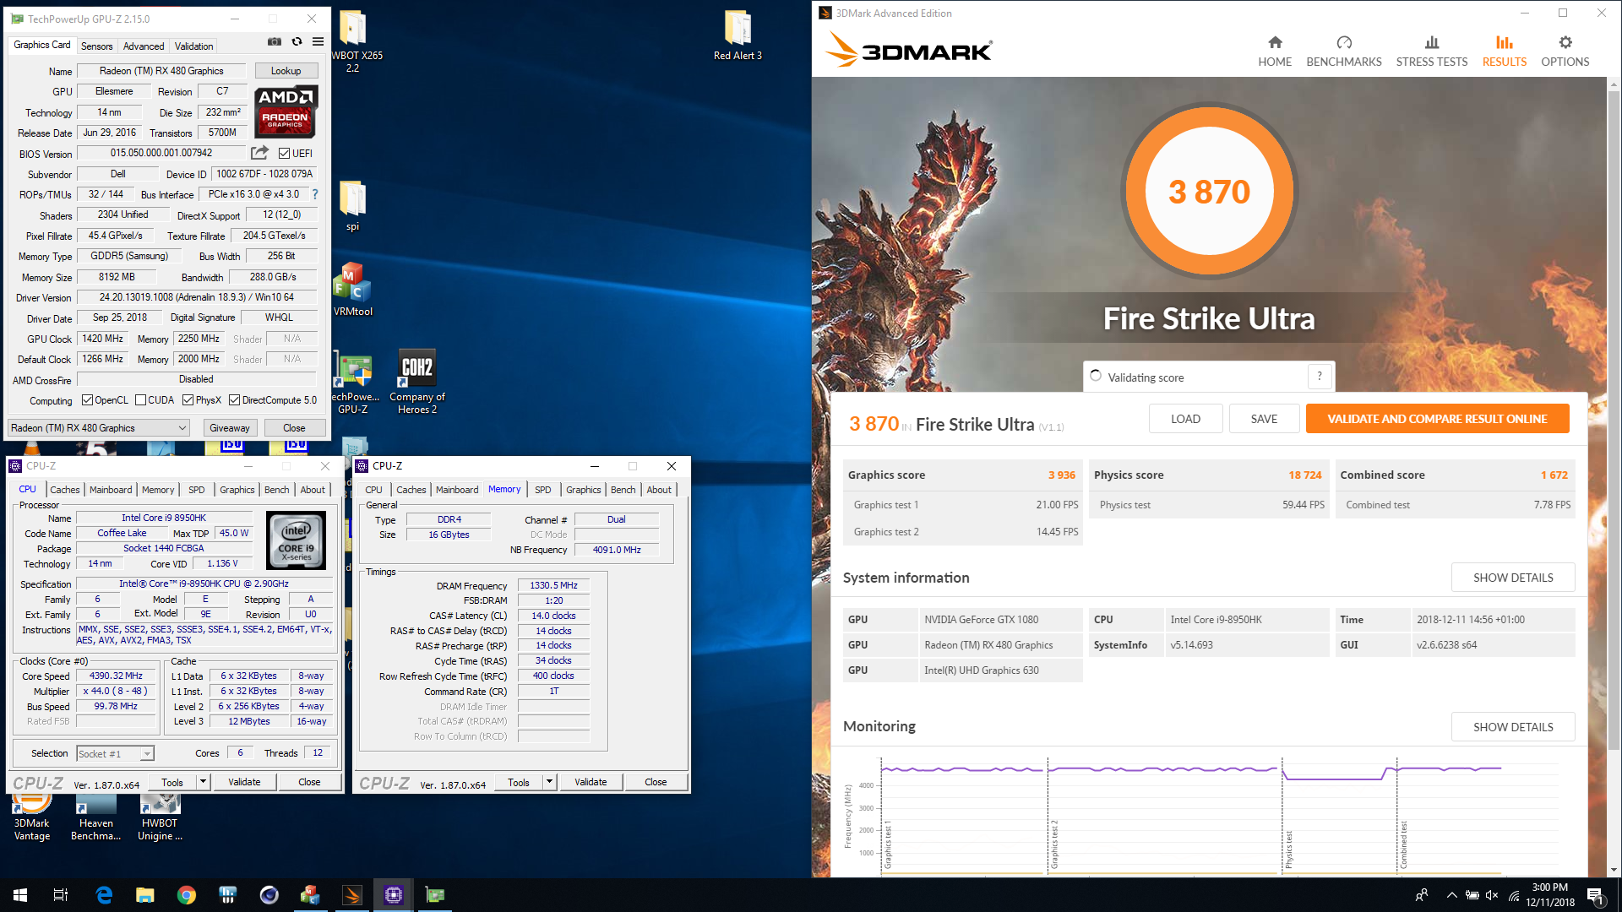Open the HWBOT X265 desktop folder
Viewport: 1622px width, 912px height.
click(353, 42)
